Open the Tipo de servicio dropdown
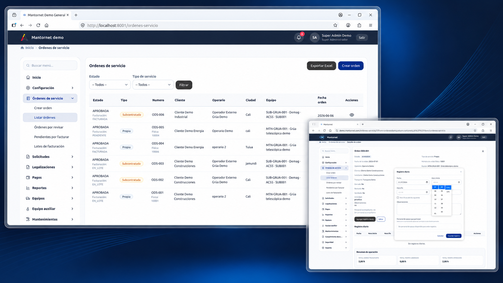Viewport: 503px width, 283px height. pyautogui.click(x=153, y=85)
